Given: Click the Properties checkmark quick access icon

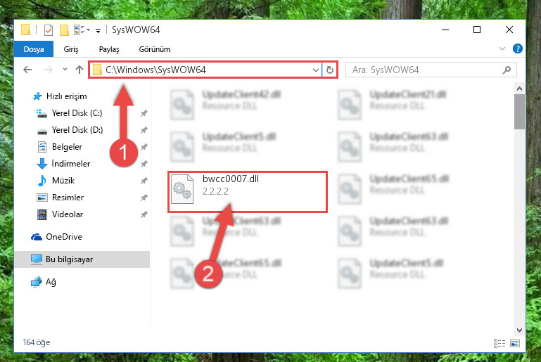Looking at the screenshot, I should pyautogui.click(x=49, y=30).
